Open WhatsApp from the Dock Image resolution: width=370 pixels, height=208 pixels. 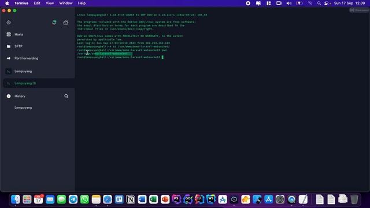coord(84,199)
